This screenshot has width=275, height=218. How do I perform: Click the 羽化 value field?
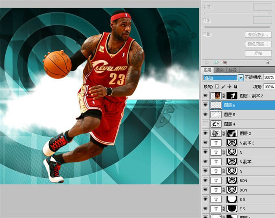click(262, 20)
